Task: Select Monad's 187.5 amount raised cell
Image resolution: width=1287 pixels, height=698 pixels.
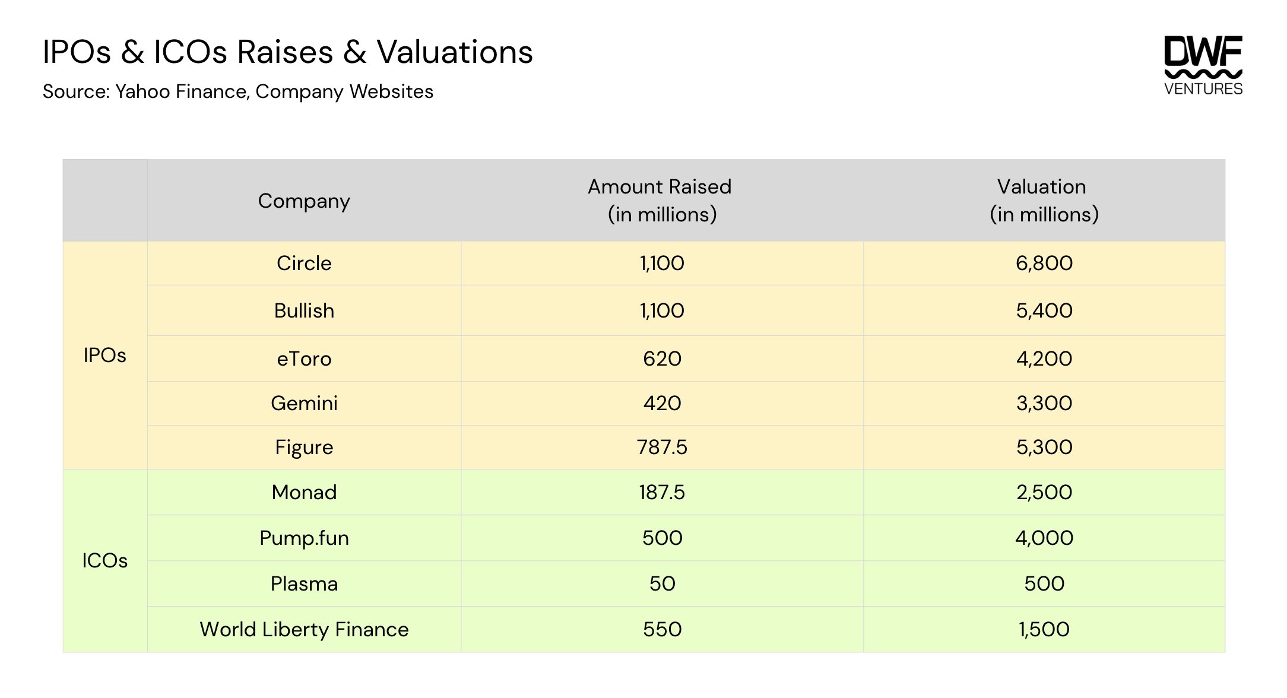Action: tap(661, 492)
